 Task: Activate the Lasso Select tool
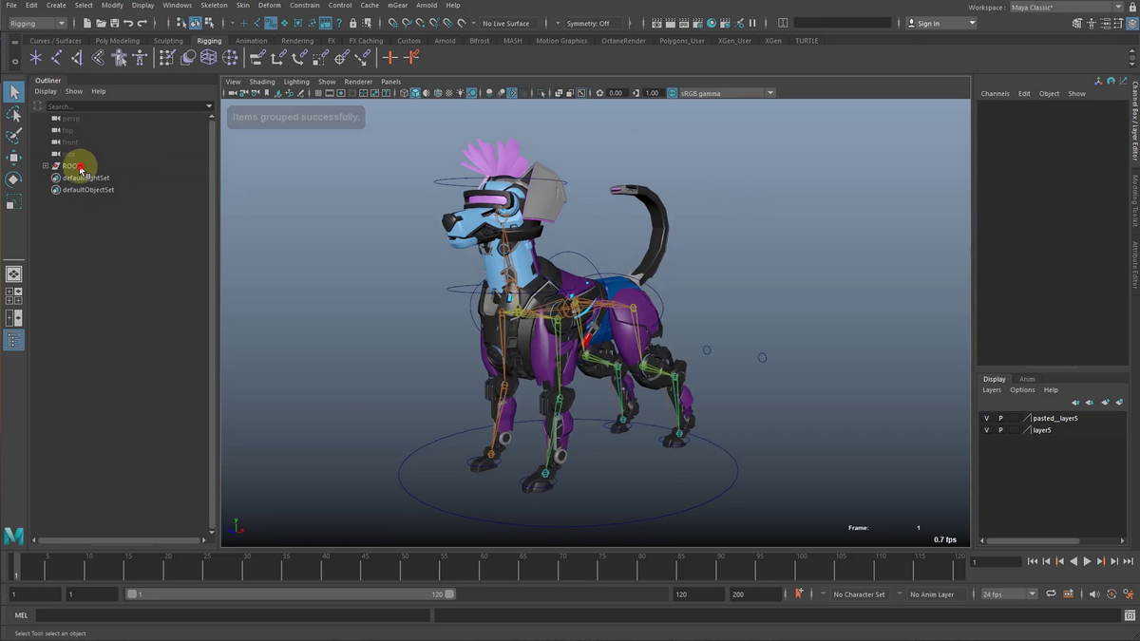point(13,114)
